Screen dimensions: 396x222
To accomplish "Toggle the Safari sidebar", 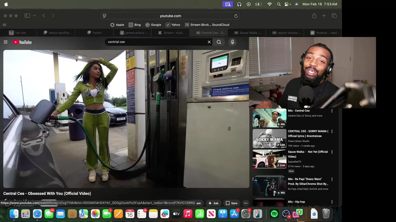I will pyautogui.click(x=27, y=16).
